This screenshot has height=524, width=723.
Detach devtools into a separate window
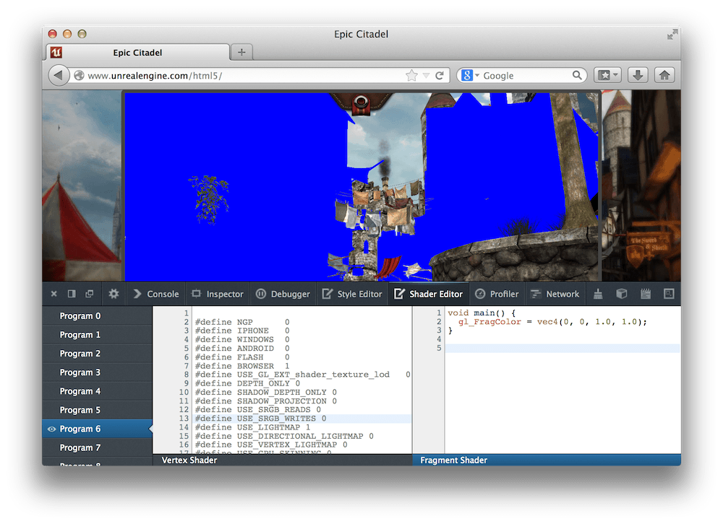90,294
